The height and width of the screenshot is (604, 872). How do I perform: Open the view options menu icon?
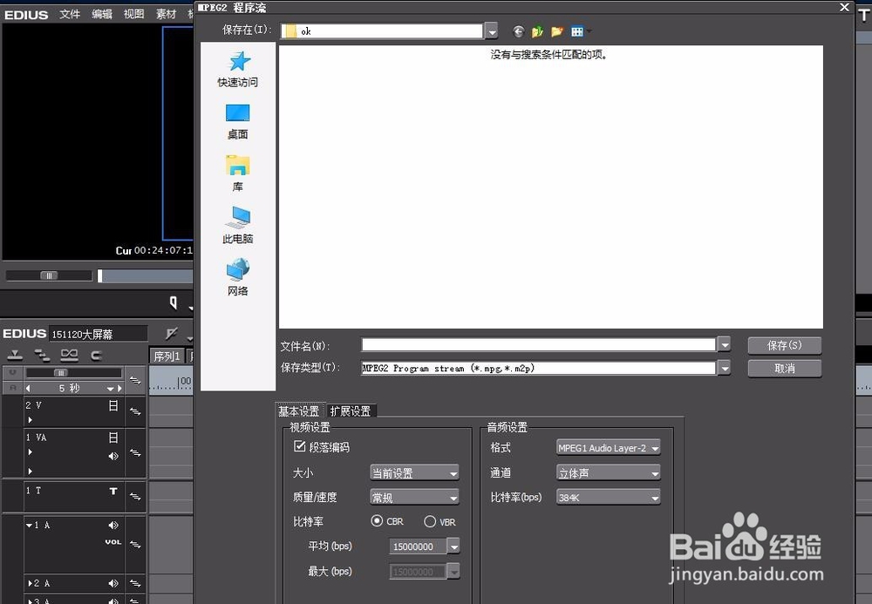click(x=578, y=31)
